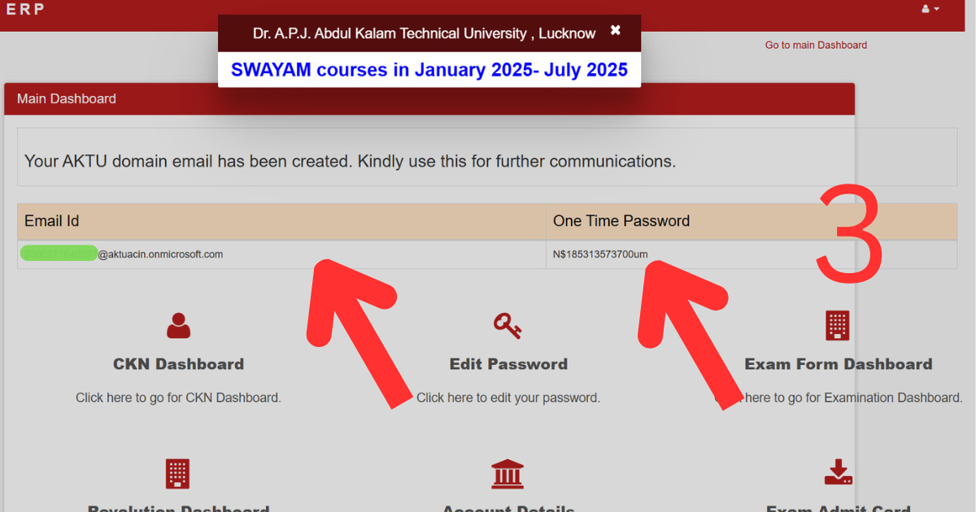Click the Exam Form Dashboard building icon

click(x=838, y=326)
